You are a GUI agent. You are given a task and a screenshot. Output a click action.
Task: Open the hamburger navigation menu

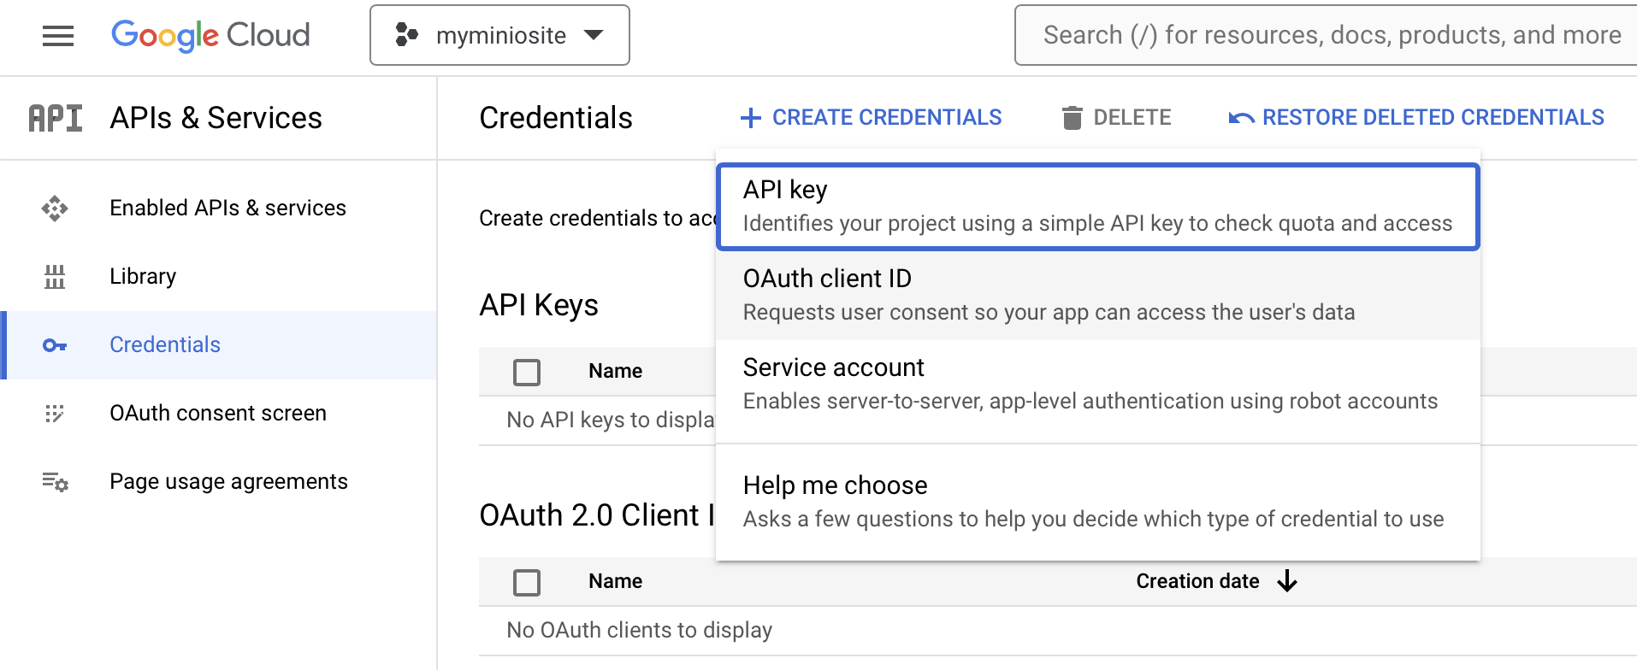click(58, 36)
